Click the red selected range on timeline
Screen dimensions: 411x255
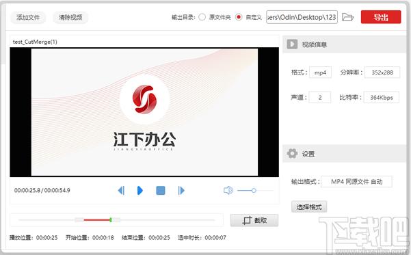(x=96, y=220)
